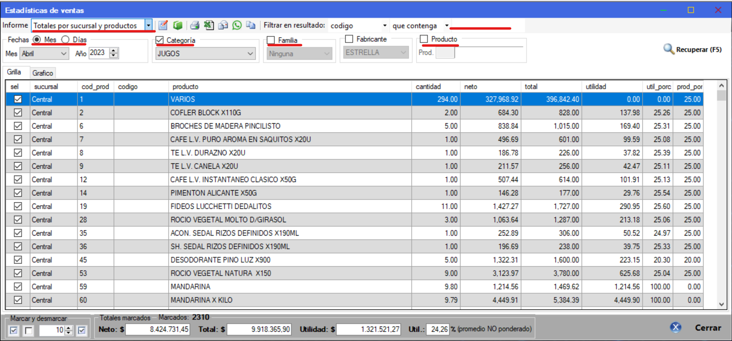Image resolution: width=732 pixels, height=341 pixels.
Task: Click the filter text input field
Action: coord(488,25)
